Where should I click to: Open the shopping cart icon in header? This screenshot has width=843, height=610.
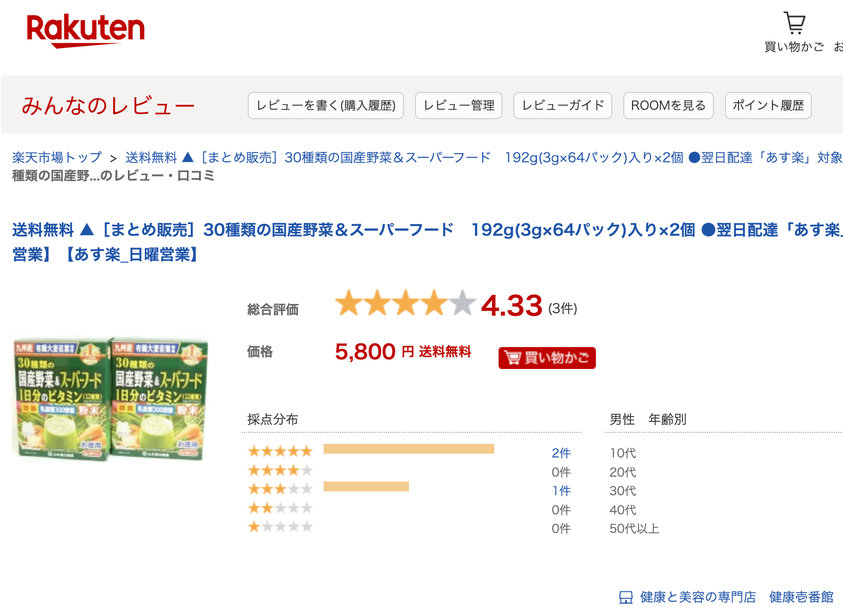(x=794, y=24)
